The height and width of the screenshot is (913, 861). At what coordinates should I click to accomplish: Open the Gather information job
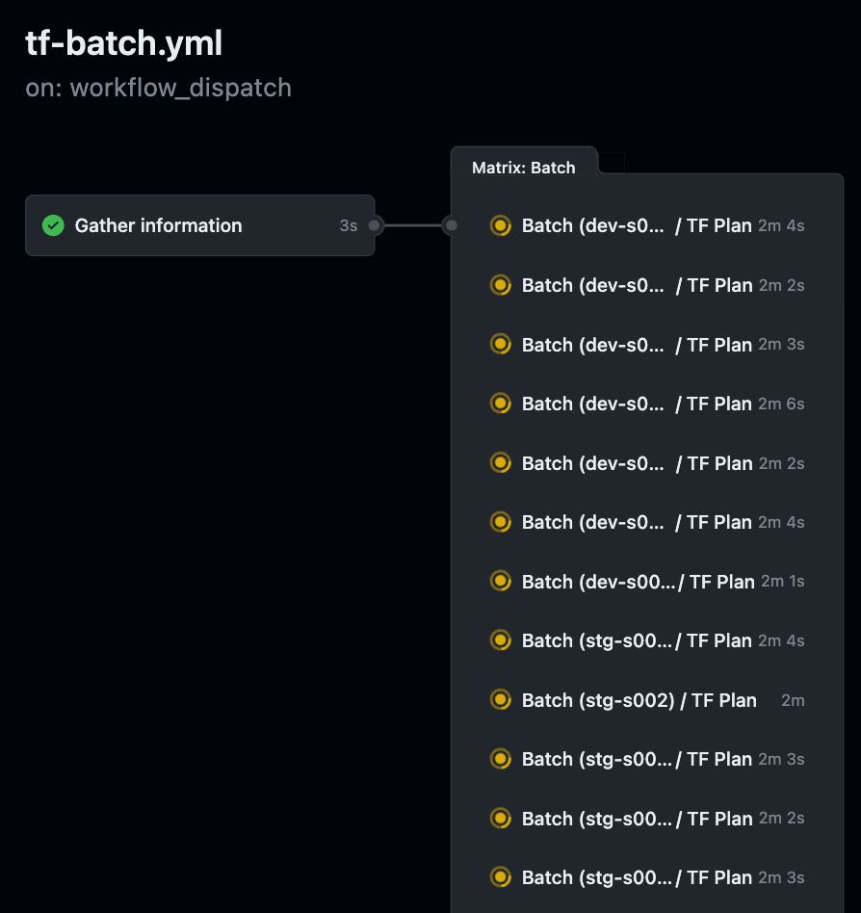199,225
